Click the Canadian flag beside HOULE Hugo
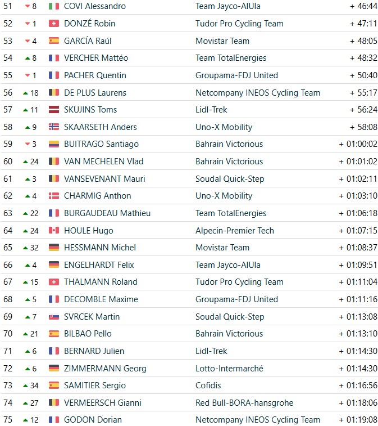This screenshot has width=378, height=426. pos(54,230)
